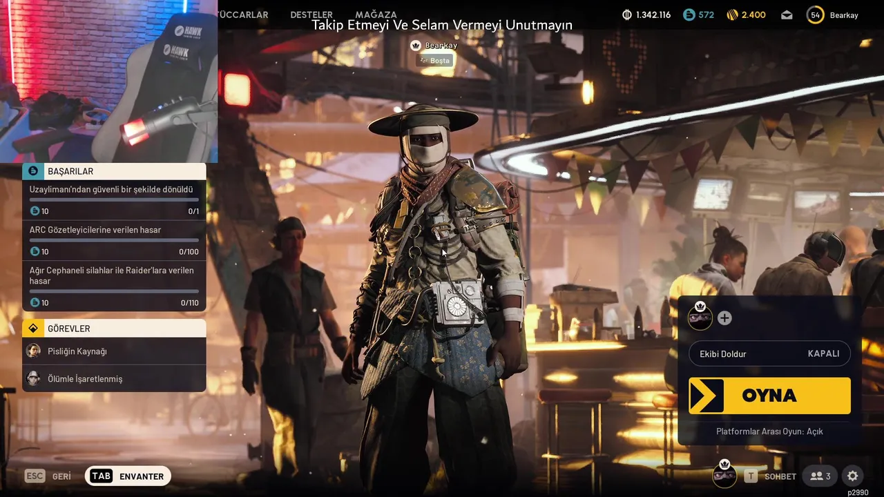Image resolution: width=884 pixels, height=497 pixels.
Task: Add squad member with plus icon
Action: (724, 318)
